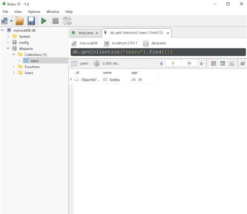Open the Window menu

53,12
